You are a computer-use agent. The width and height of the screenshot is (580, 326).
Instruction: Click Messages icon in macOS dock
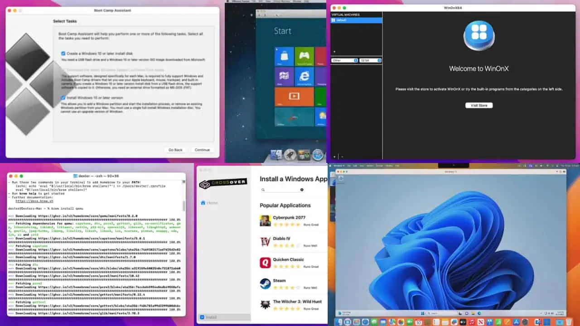374,322
